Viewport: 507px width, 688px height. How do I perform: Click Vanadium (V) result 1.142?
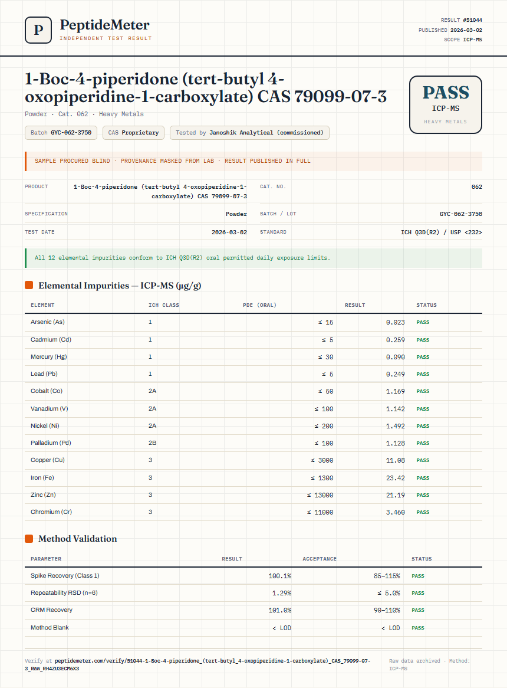pyautogui.click(x=395, y=409)
